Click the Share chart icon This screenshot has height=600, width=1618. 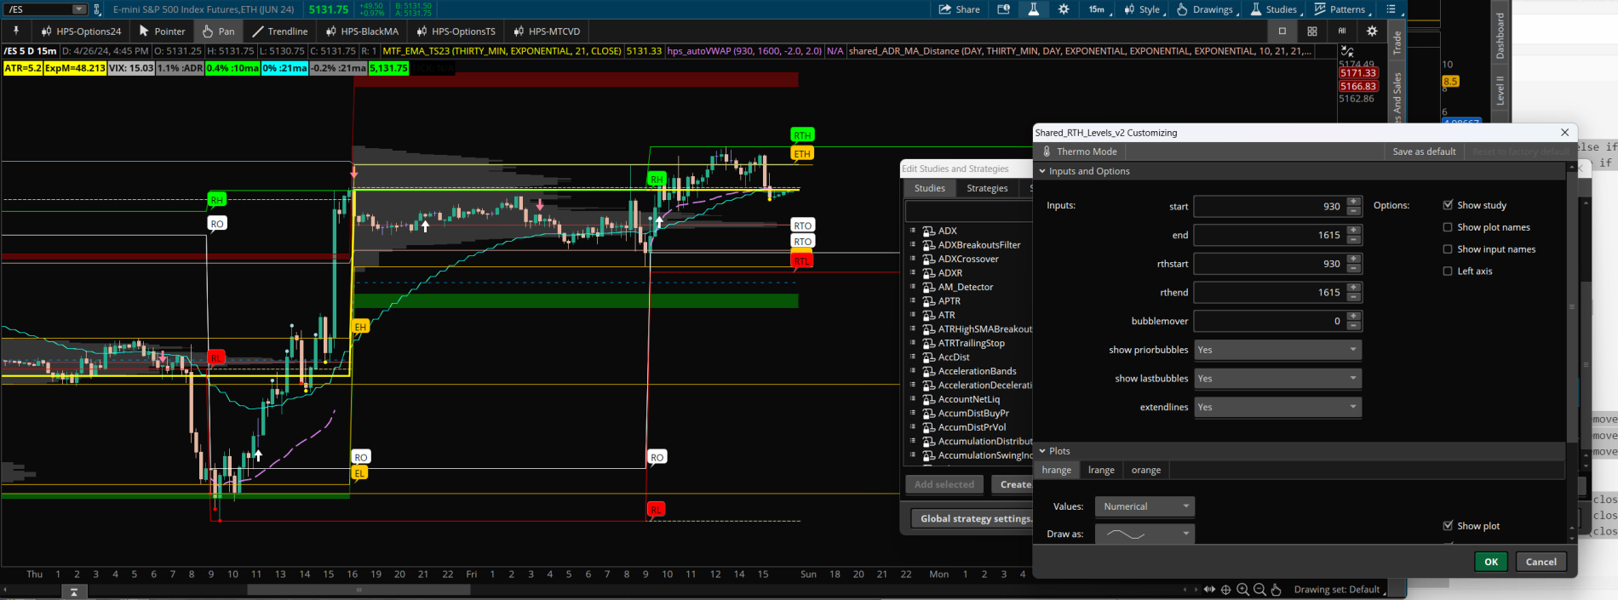[x=959, y=9]
